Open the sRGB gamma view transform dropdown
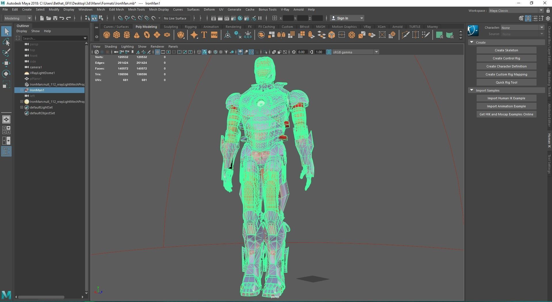Screen dimensions: 552x302 (355, 52)
